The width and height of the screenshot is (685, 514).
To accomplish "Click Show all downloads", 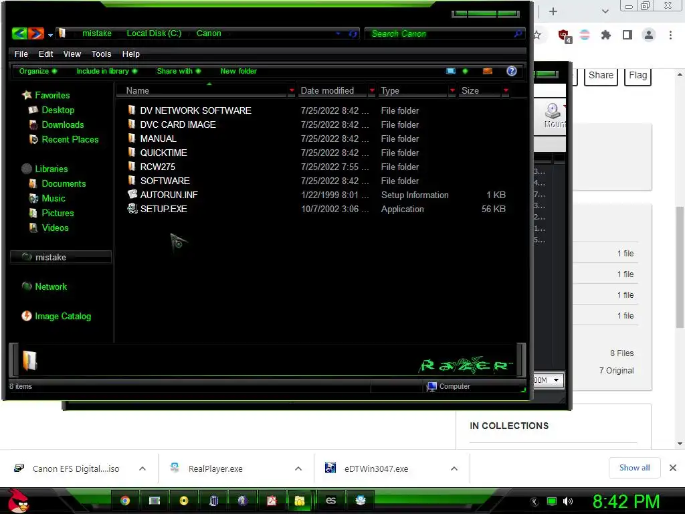I will [x=634, y=468].
